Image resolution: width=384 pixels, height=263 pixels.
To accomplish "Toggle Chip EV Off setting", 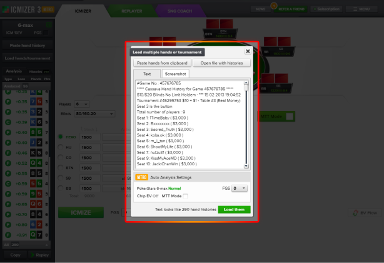I will point(148,196).
